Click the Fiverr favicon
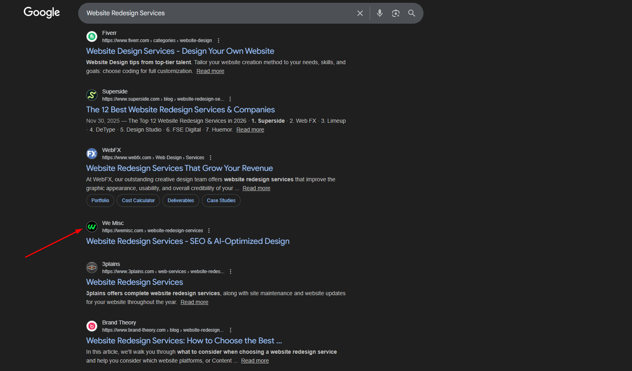The width and height of the screenshot is (632, 371). point(92,36)
